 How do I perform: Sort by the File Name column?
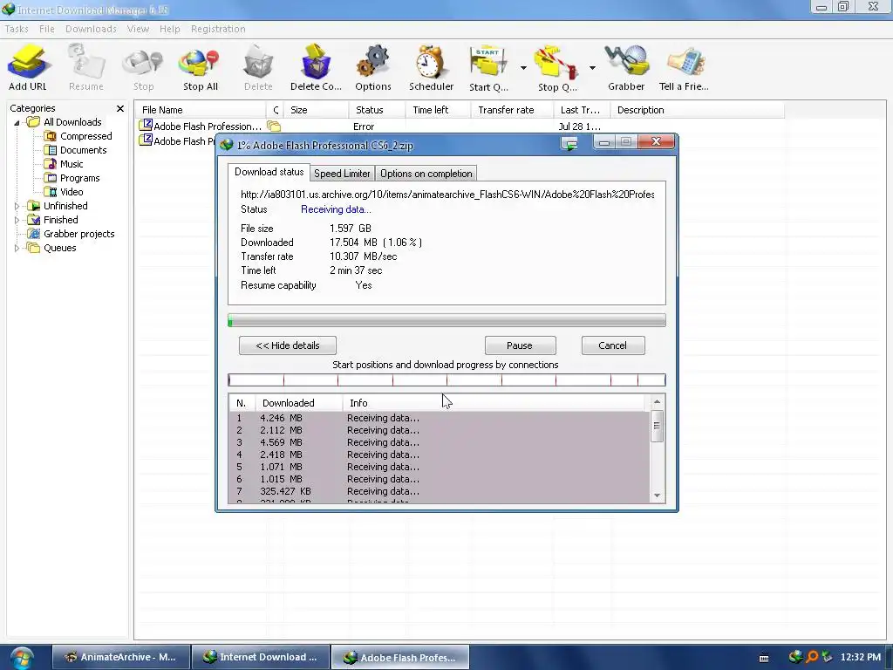click(200, 110)
